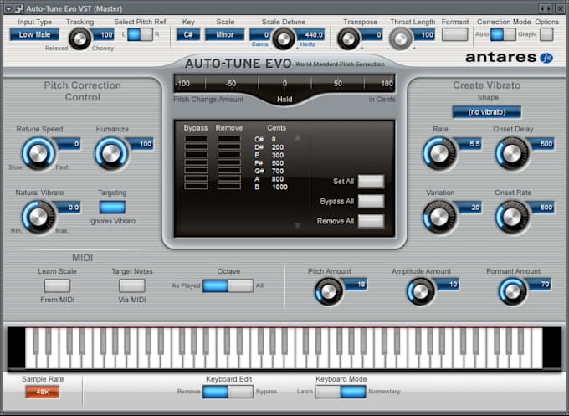Click the Rate value field 5.5
569x416 pixels.
469,144
